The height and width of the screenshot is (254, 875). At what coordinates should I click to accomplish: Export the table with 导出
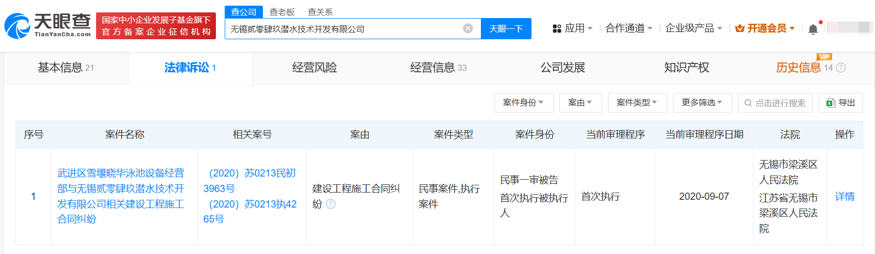click(841, 103)
